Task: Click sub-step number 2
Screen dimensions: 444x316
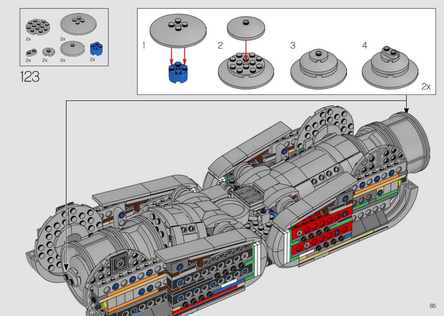Action: coord(220,45)
